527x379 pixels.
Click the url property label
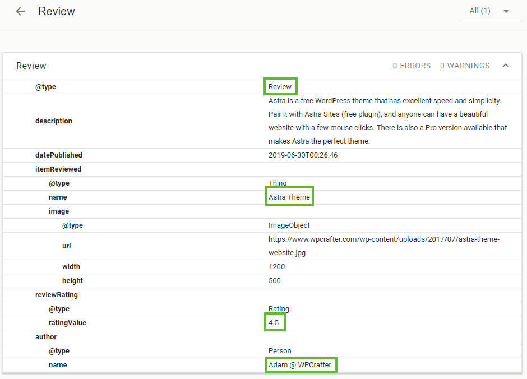tap(67, 246)
